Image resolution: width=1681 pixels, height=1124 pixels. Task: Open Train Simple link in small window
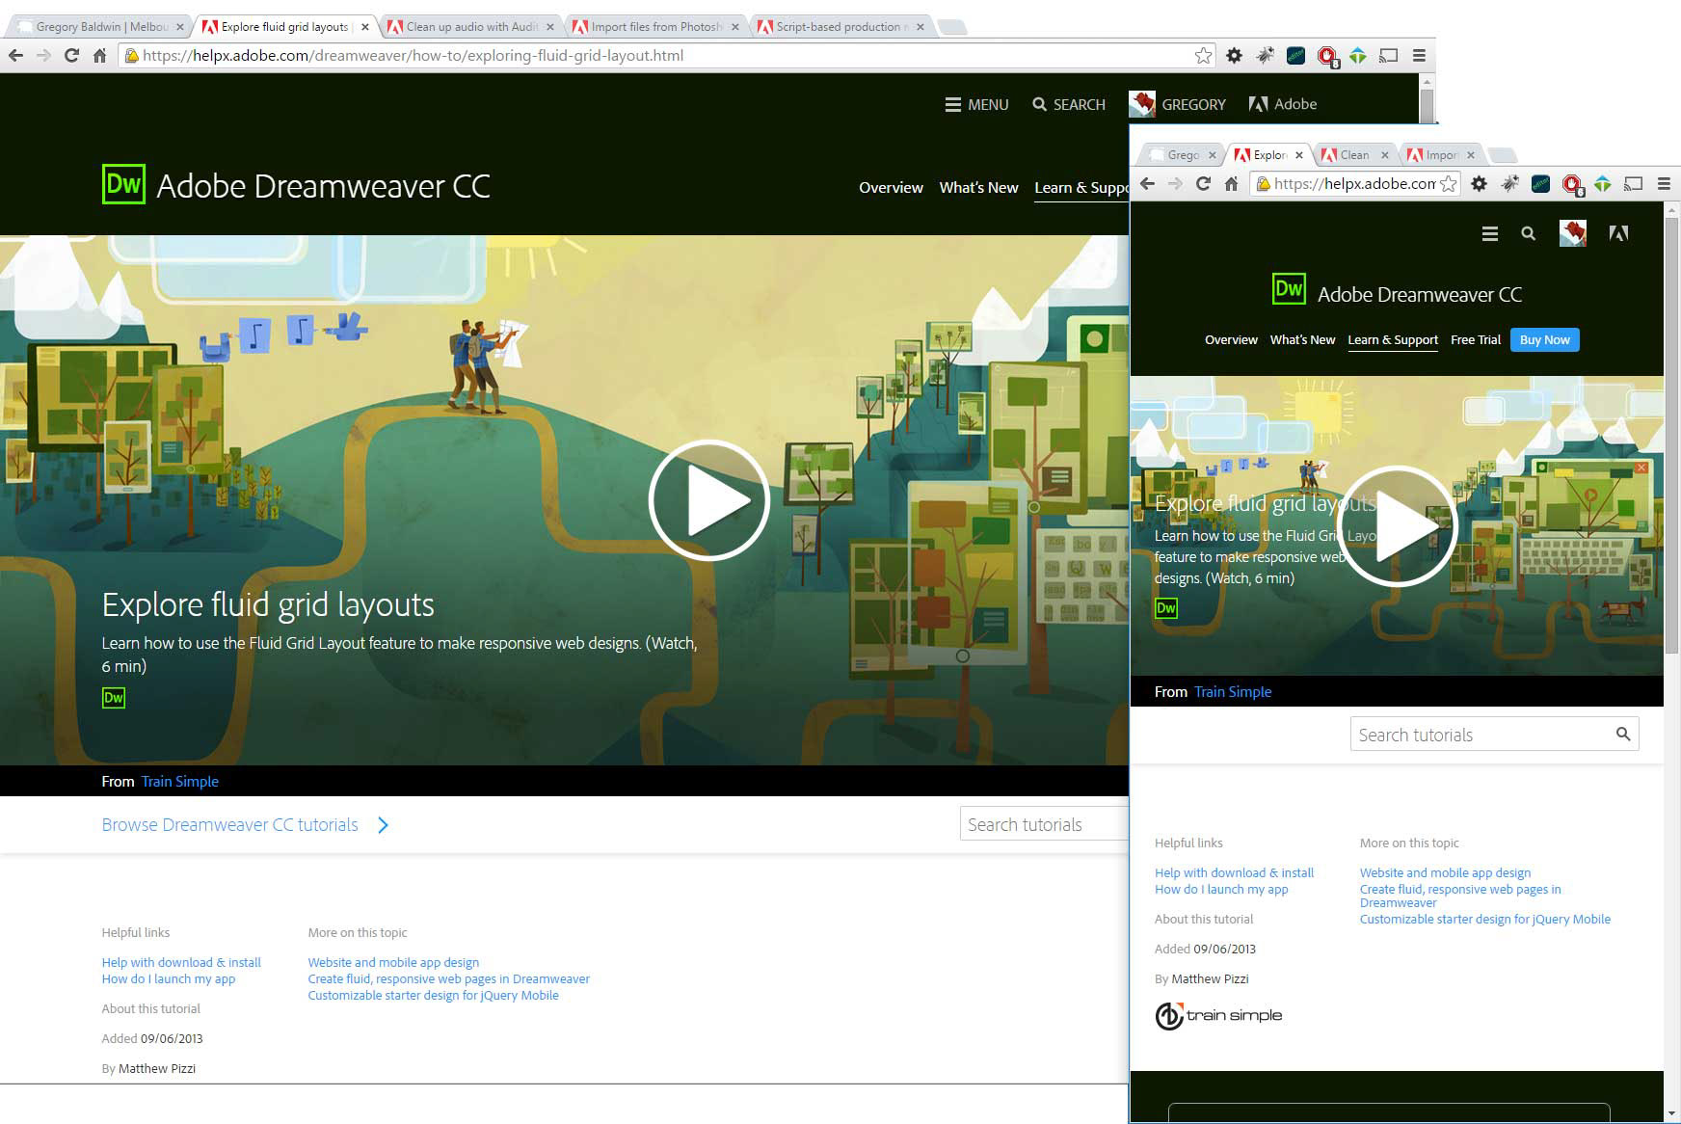click(x=1233, y=692)
